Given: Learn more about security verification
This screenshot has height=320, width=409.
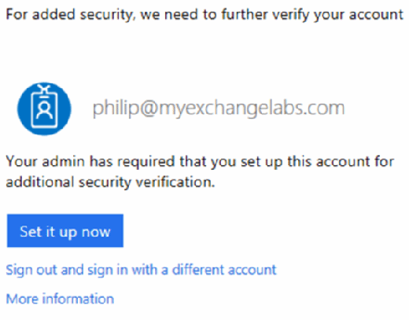Looking at the screenshot, I should coord(60,299).
